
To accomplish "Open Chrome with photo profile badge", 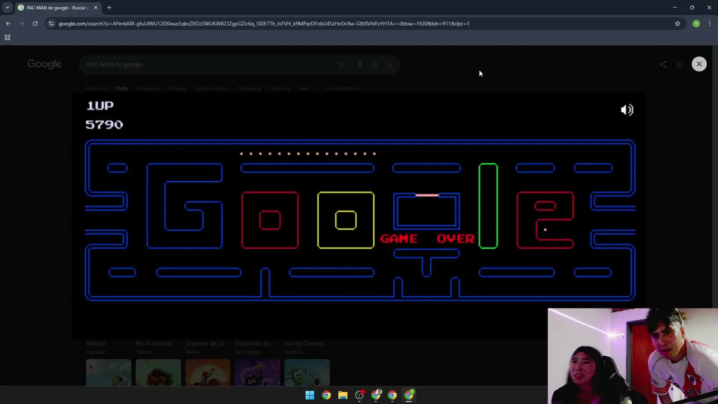I will pyautogui.click(x=376, y=395).
